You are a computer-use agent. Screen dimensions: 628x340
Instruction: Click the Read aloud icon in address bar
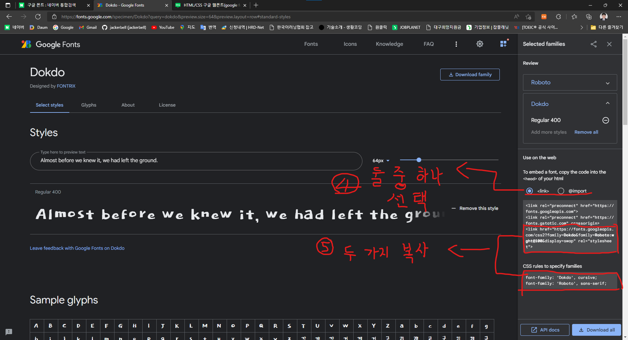pos(516,17)
